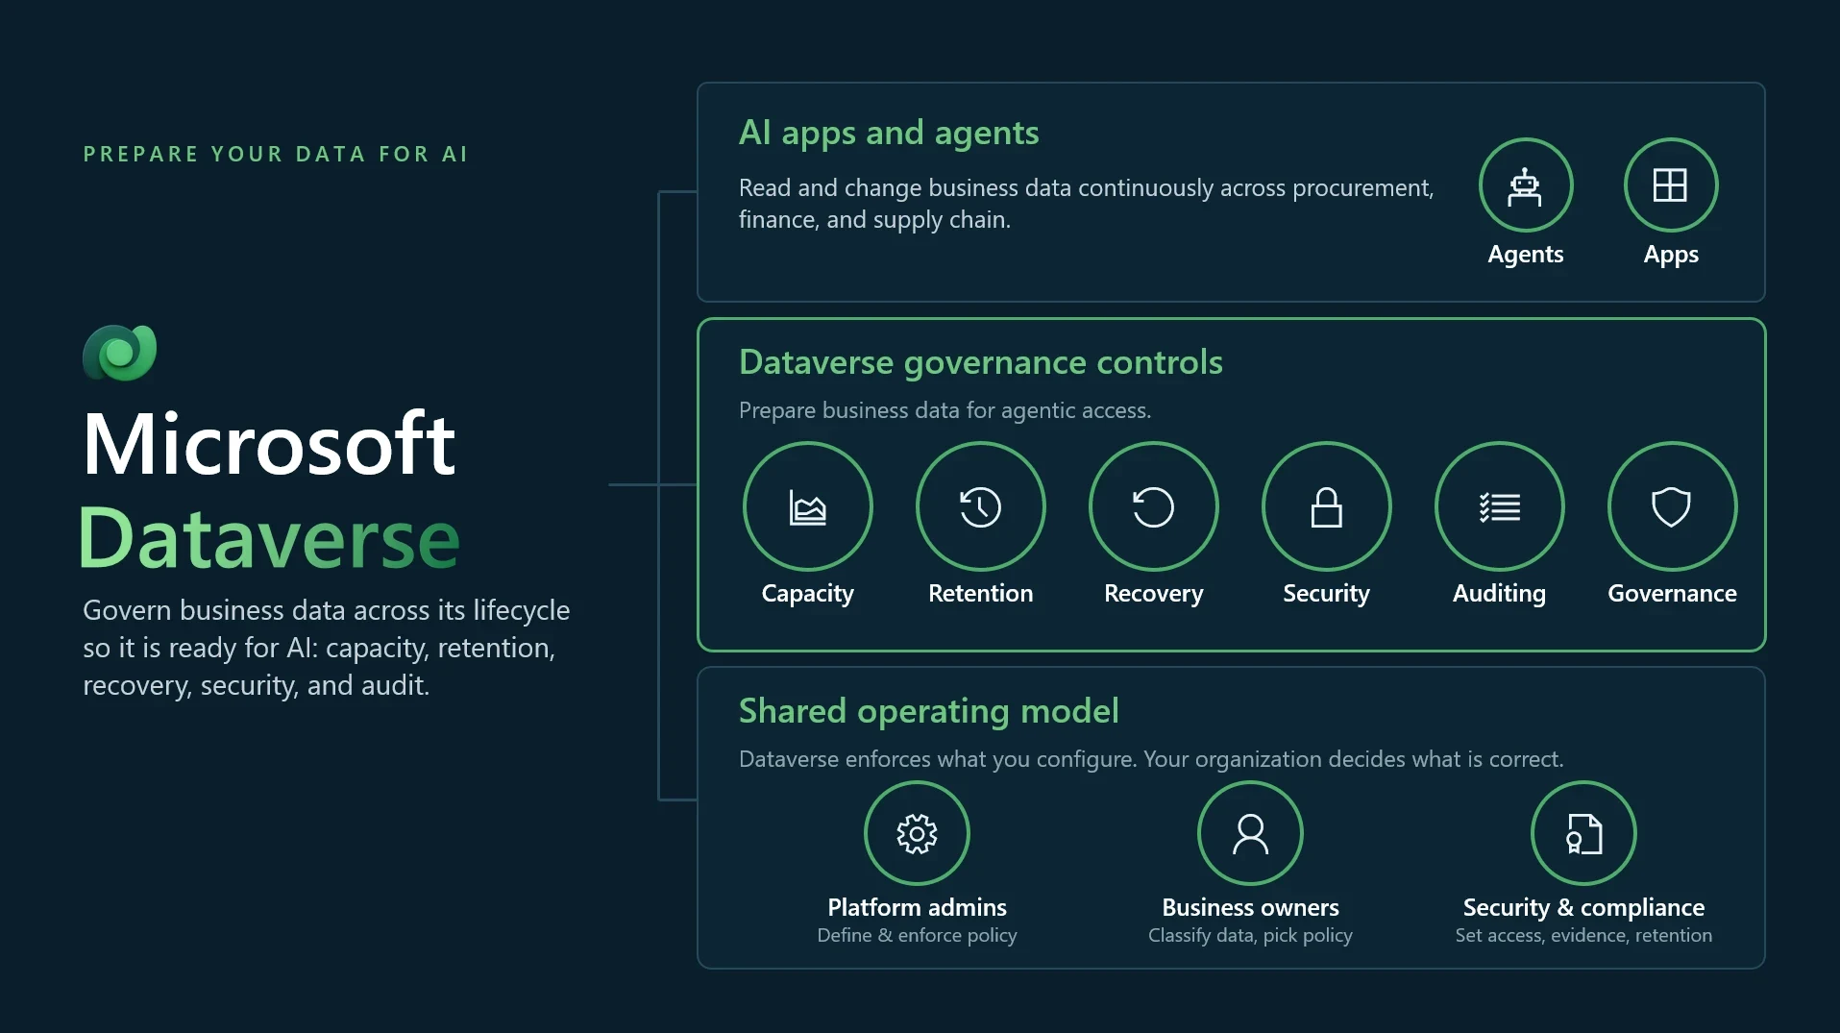
Task: Click 'Read and change business data' description
Action: [x=1086, y=204]
